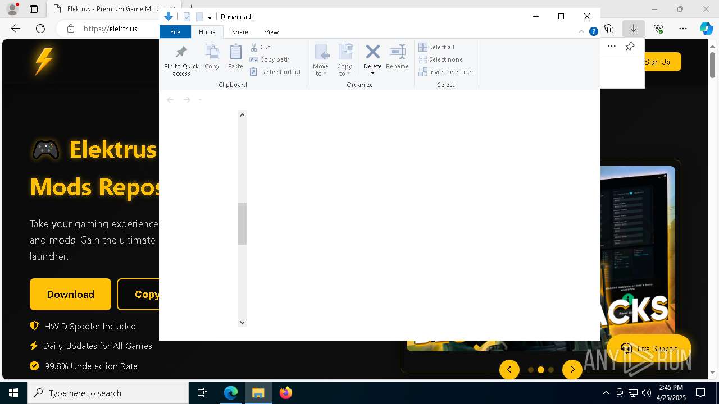Image resolution: width=719 pixels, height=404 pixels.
Task: Switch to the Share ribbon tab
Action: pyautogui.click(x=240, y=32)
